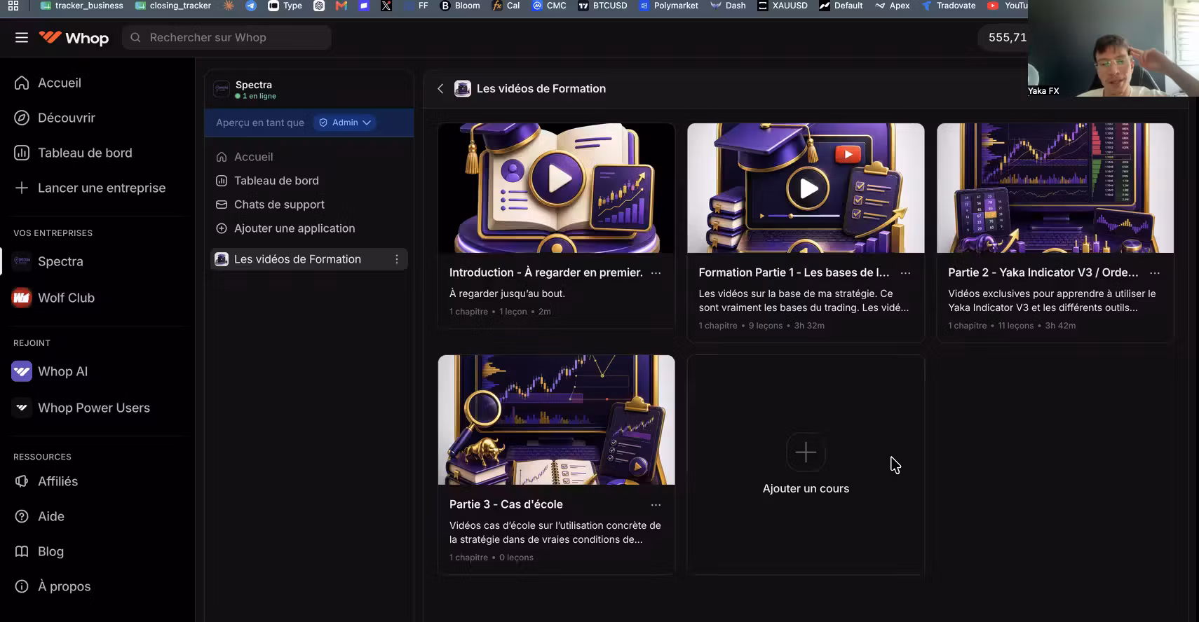Screen dimensions: 1199x622
Task: Click the '1 en ligne' status text
Action: (259, 97)
